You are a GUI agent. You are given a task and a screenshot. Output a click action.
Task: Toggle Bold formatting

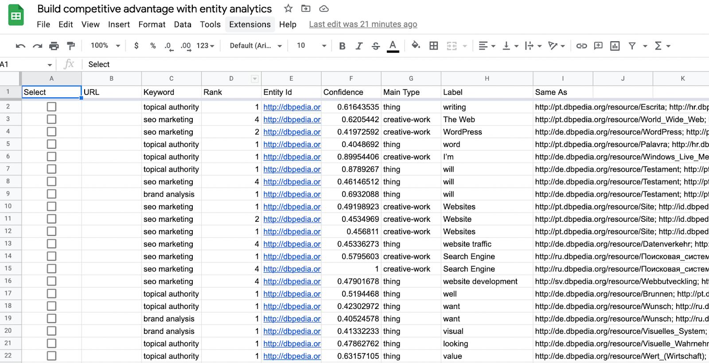click(x=342, y=46)
